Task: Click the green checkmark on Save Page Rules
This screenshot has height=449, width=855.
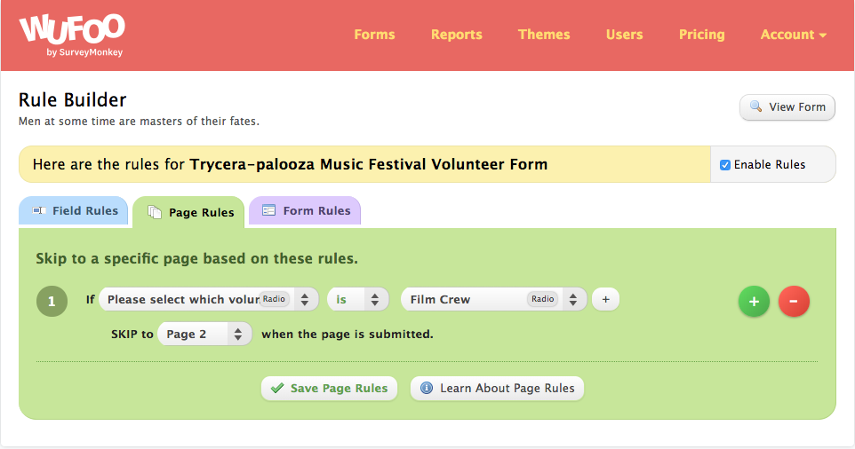Action: [x=277, y=388]
